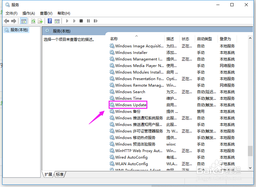Switch to the 标准 tab
The width and height of the screenshot is (256, 187).
pyautogui.click(x=60, y=175)
